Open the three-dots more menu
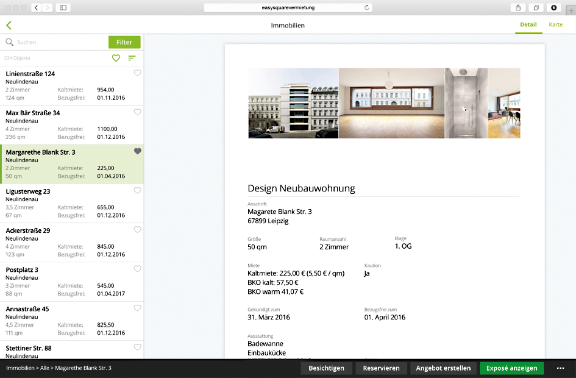Viewport: 576px width, 378px height. 560,368
